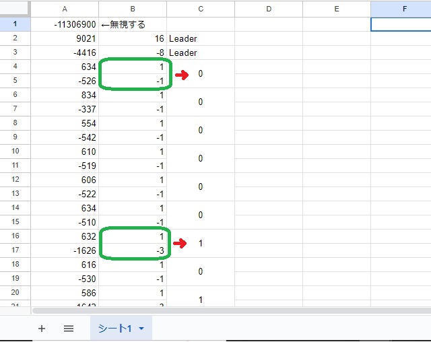The height and width of the screenshot is (342, 431).
Task: Click the cell with ←無視する text
Action: [x=132, y=24]
